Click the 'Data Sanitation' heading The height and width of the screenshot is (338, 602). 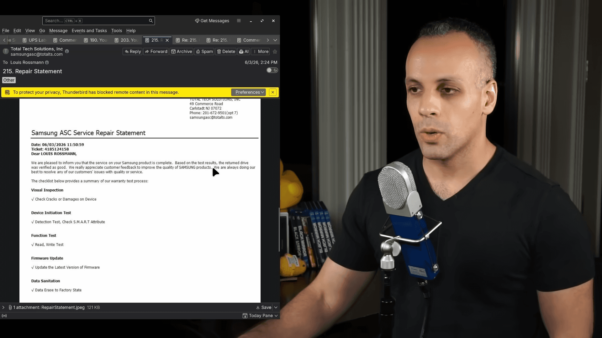coord(46,281)
